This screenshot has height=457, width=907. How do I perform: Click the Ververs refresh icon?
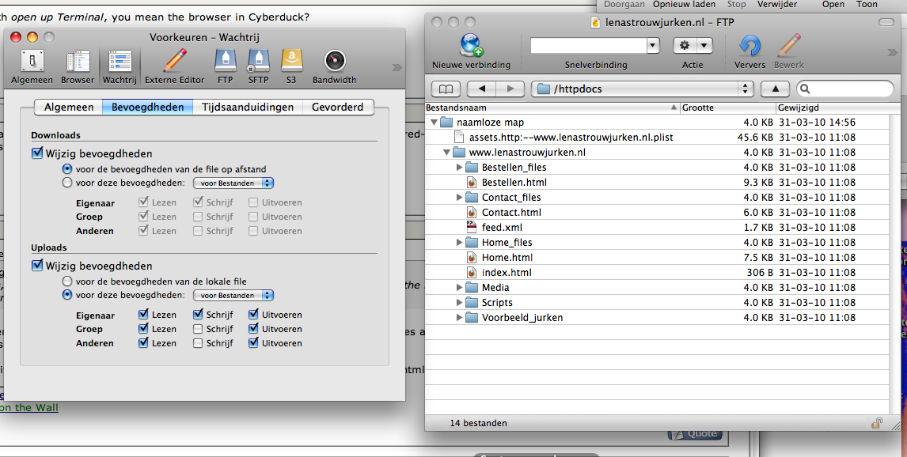(750, 46)
